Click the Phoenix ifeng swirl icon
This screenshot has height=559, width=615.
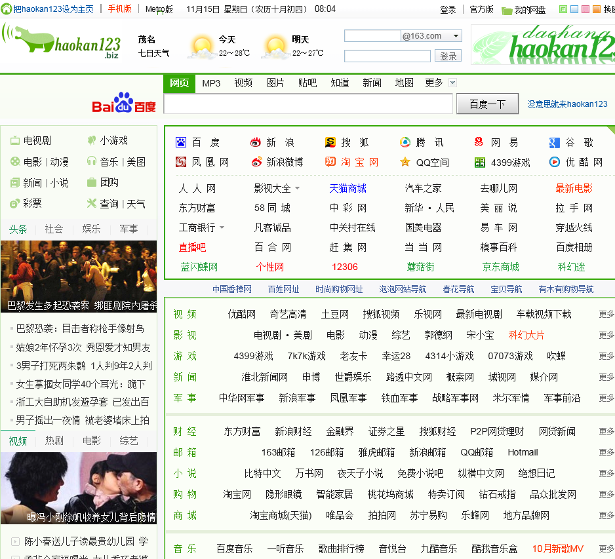point(181,162)
